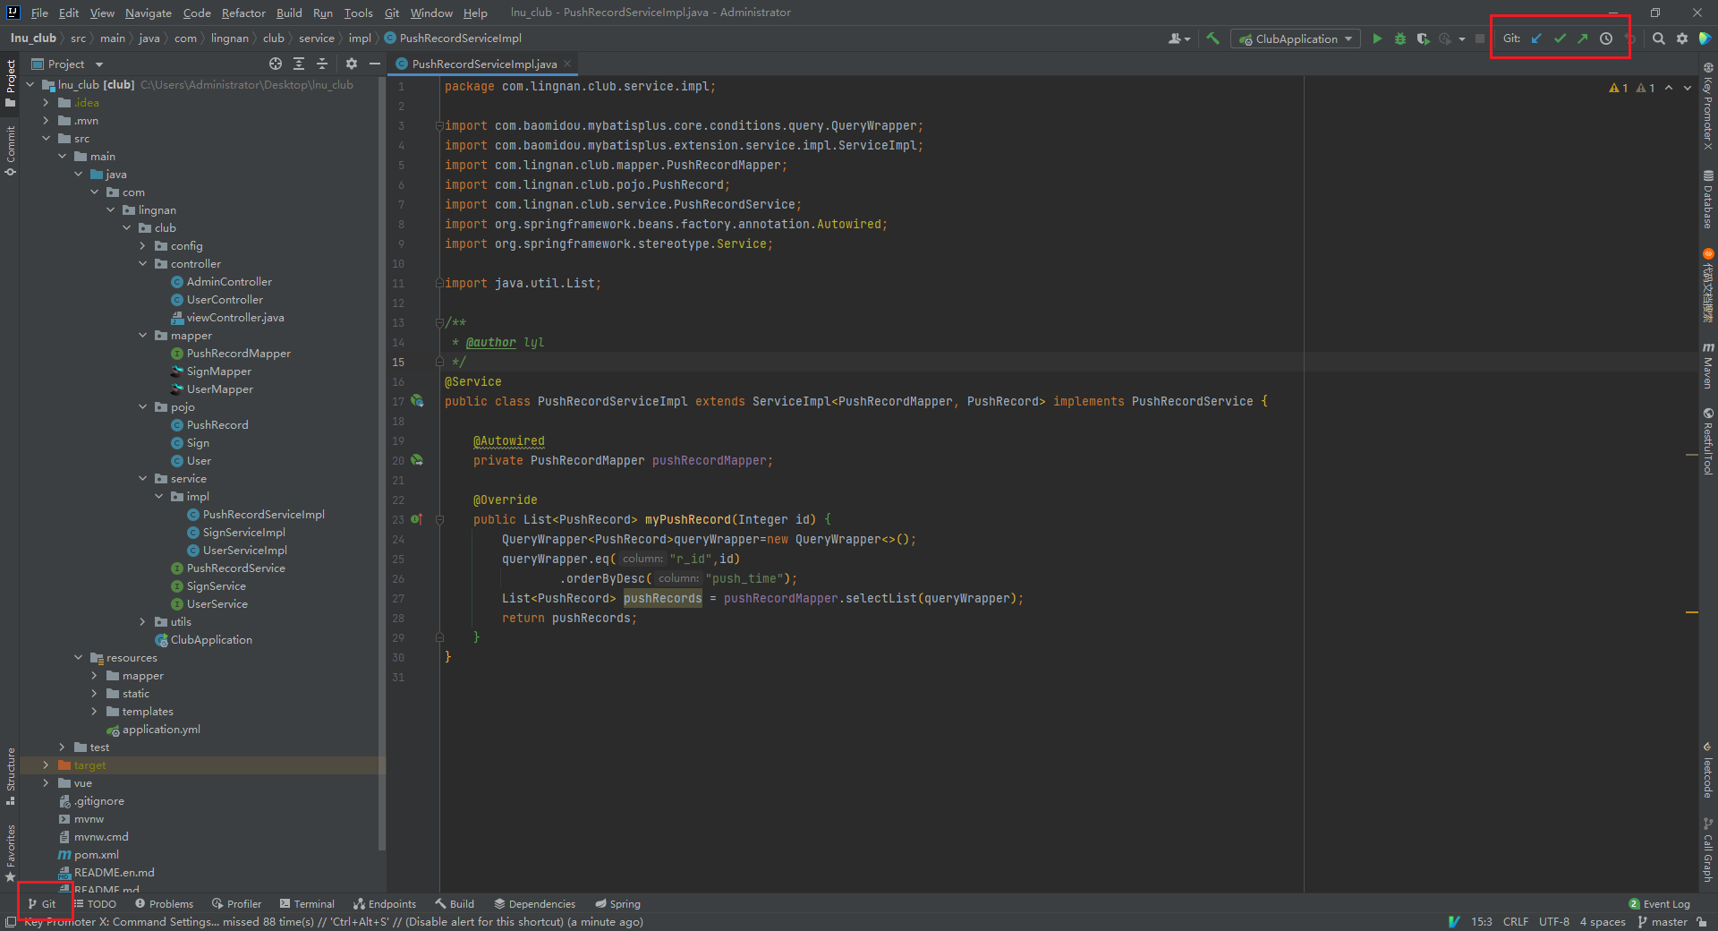Open the Dependencies tool window
The width and height of the screenshot is (1718, 931).
click(535, 904)
